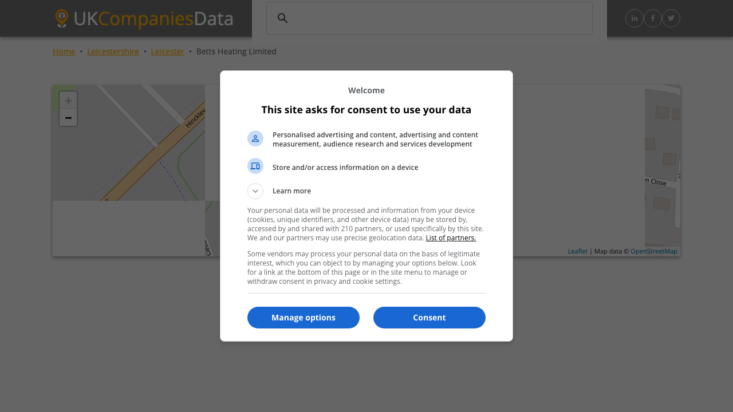Click the UKCompaniesData site title
This screenshot has width=733, height=412.
point(153,18)
